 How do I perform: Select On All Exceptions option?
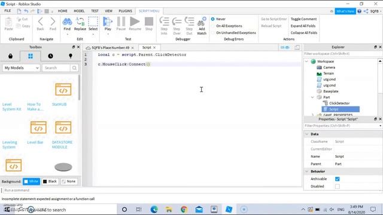click(213, 26)
